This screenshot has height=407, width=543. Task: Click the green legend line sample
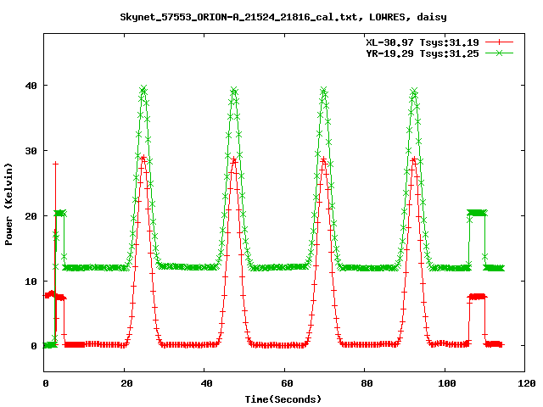(x=499, y=53)
